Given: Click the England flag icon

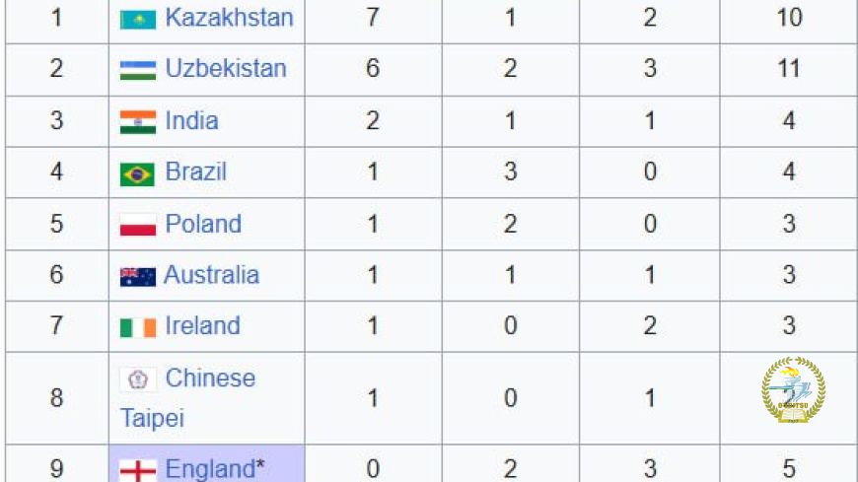Looking at the screenshot, I should [138, 470].
